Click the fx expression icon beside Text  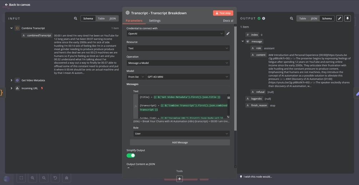(x=136, y=106)
